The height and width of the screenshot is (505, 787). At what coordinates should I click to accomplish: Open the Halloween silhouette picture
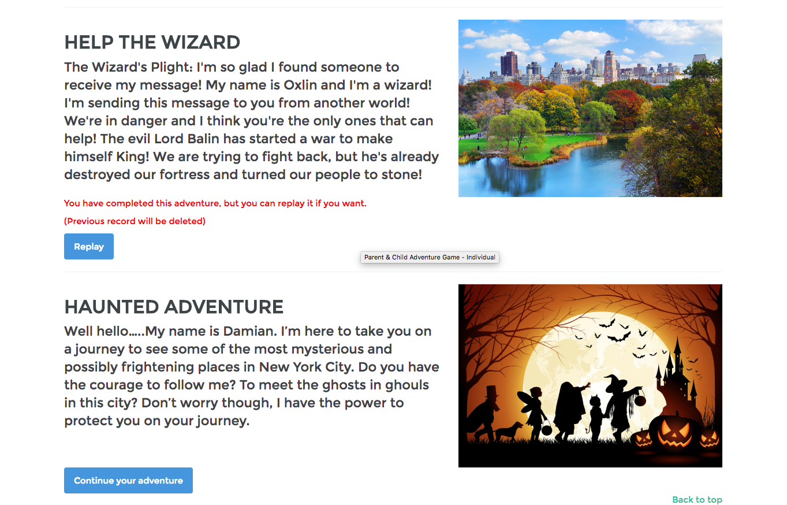coord(590,376)
